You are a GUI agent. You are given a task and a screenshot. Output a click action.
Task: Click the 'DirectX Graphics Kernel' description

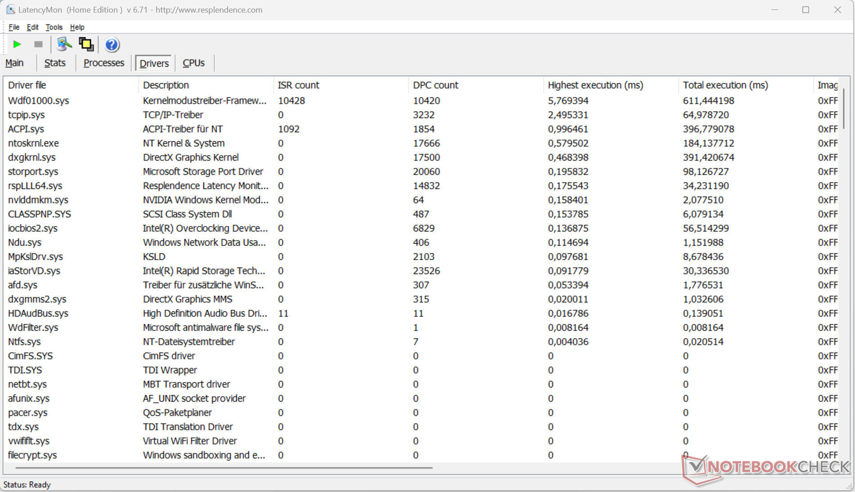pos(191,158)
